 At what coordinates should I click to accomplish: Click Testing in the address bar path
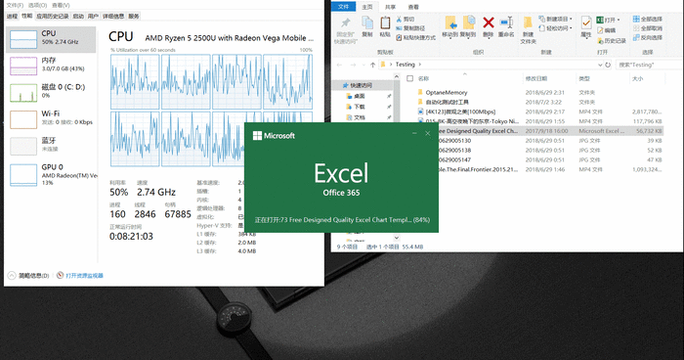pyautogui.click(x=405, y=65)
